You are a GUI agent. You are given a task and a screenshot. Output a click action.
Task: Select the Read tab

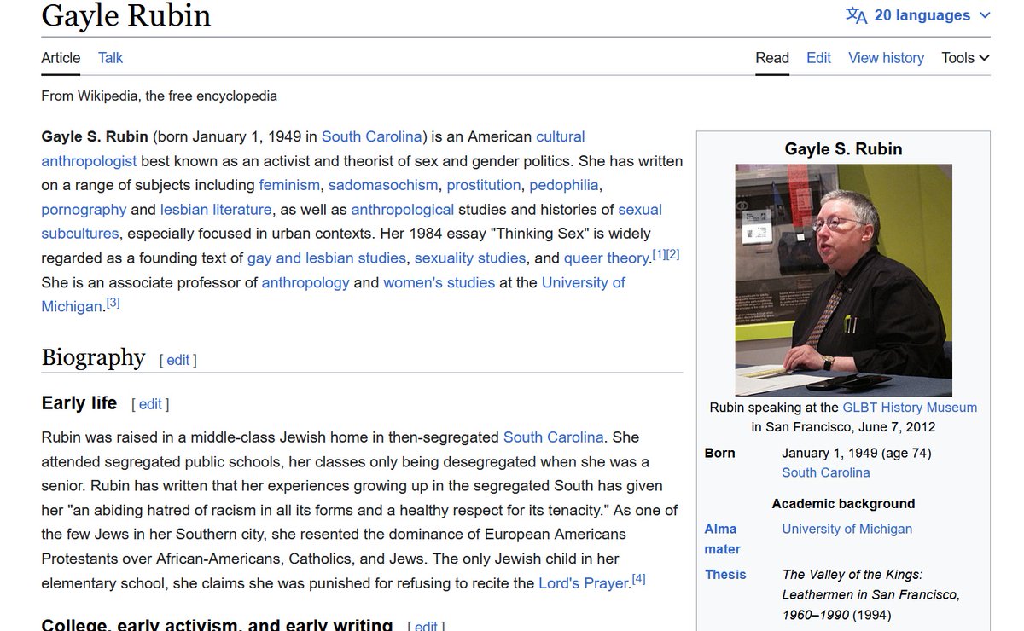click(772, 58)
